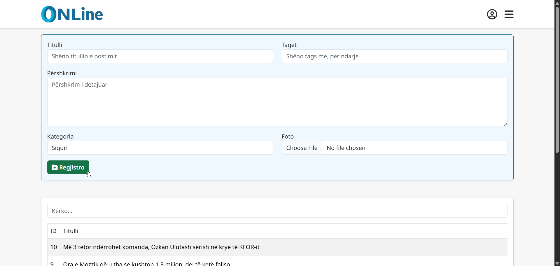The width and height of the screenshot is (560, 266).
Task: Click the page vertical scrollbar thumb
Action: (x=557, y=79)
